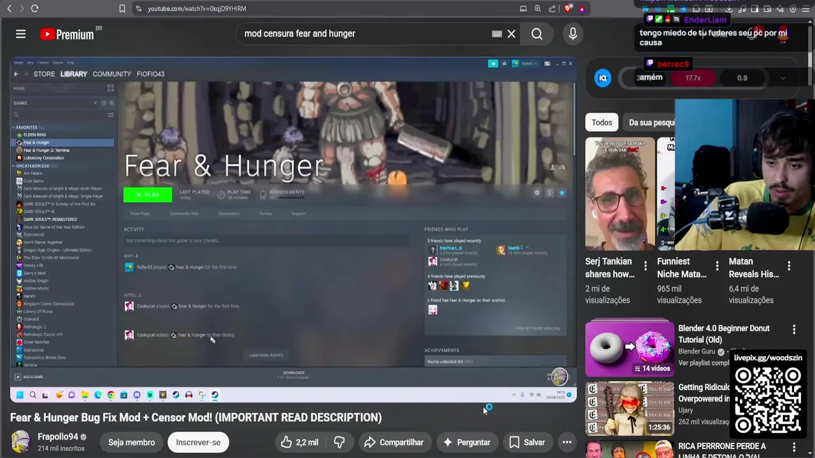Navigate forward in the browser
The height and width of the screenshot is (458, 815).
[21, 8]
